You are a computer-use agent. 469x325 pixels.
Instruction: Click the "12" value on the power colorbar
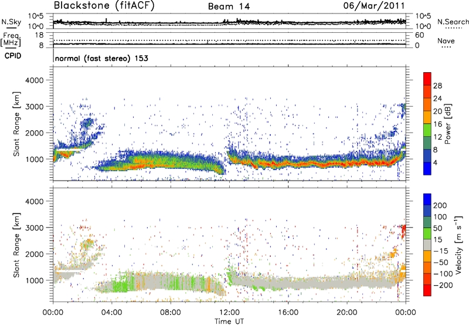pyautogui.click(x=437, y=137)
